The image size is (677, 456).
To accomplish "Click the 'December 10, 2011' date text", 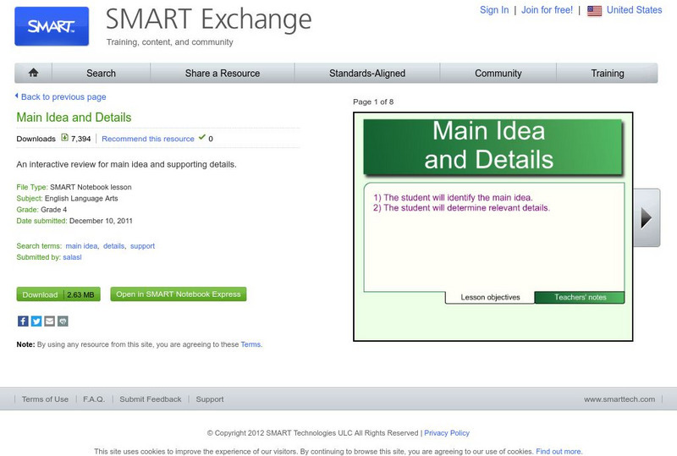I will point(101,221).
